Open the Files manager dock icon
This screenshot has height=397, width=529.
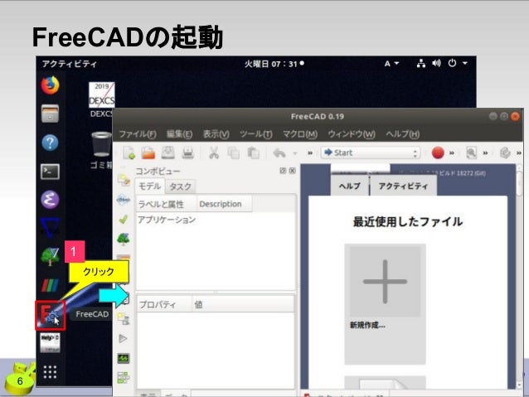50,114
